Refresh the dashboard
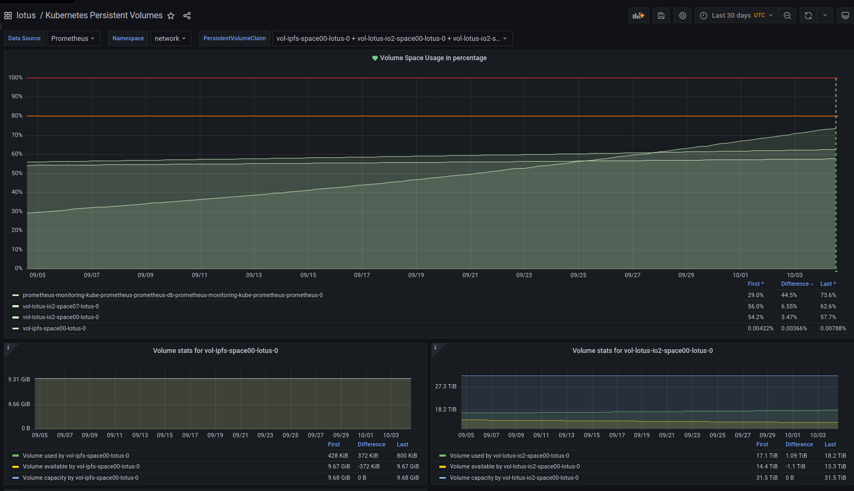Viewport: 854px width, 491px height. point(808,16)
